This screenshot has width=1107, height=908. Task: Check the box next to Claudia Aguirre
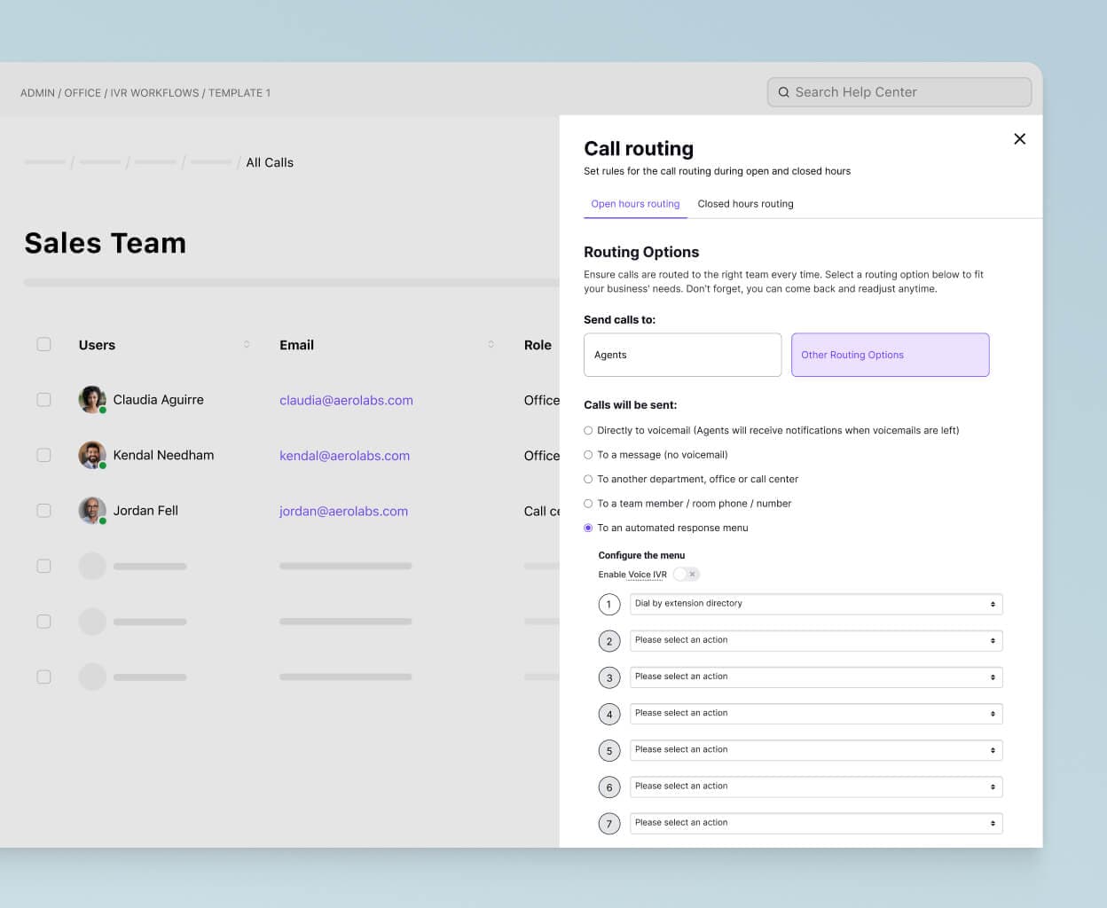pos(43,400)
